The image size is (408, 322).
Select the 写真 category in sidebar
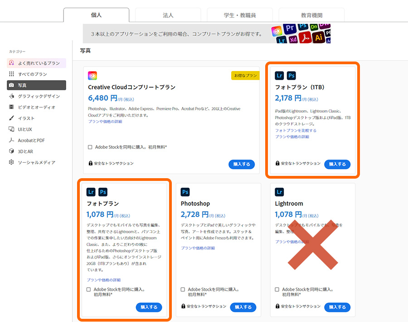tap(36, 85)
